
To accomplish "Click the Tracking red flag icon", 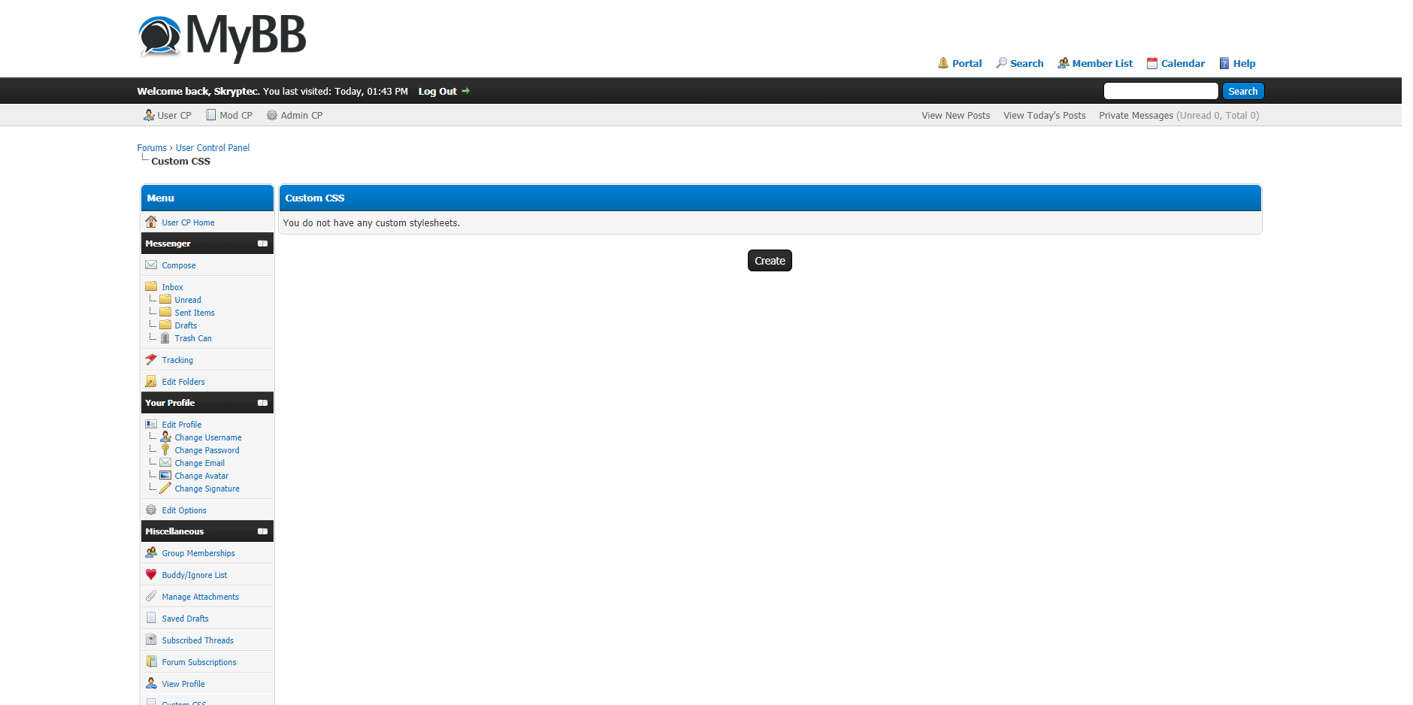I will 151,359.
